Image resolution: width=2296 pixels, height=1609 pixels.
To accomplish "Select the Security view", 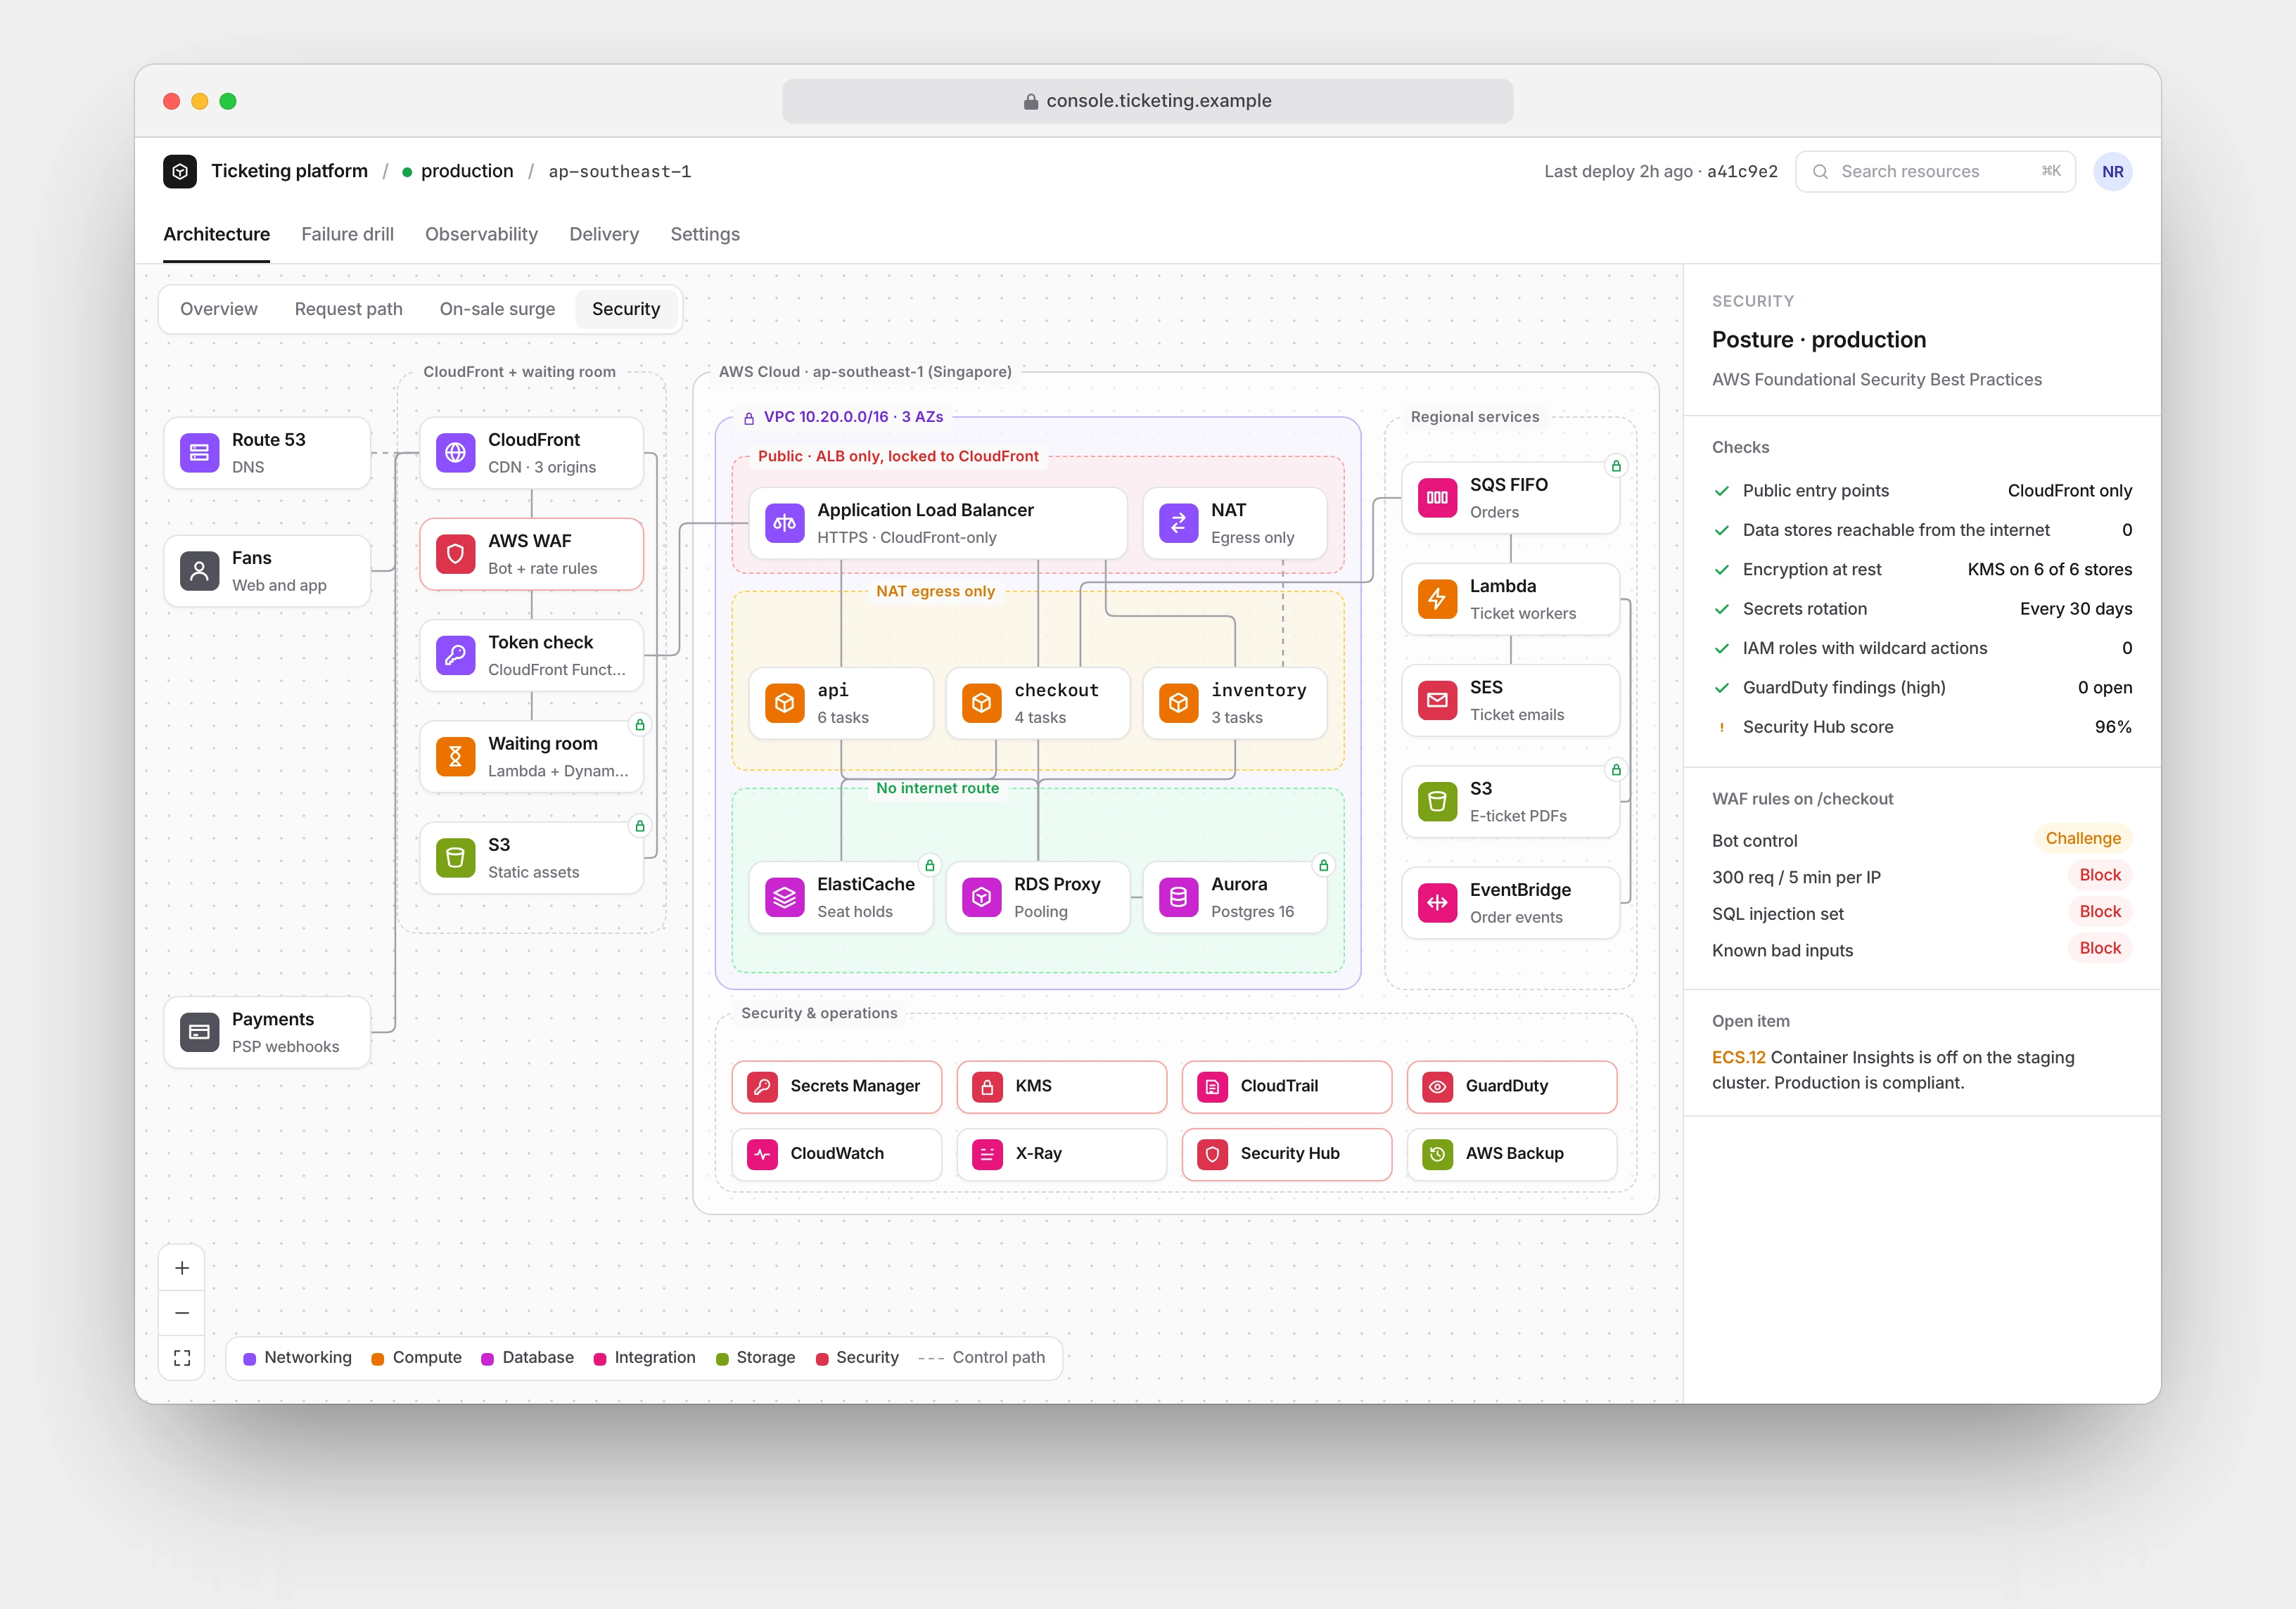I will click(x=626, y=309).
